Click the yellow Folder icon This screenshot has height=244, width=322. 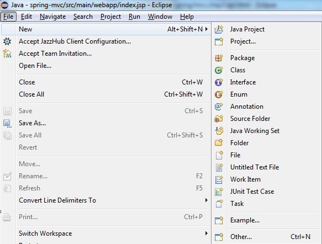click(x=219, y=143)
